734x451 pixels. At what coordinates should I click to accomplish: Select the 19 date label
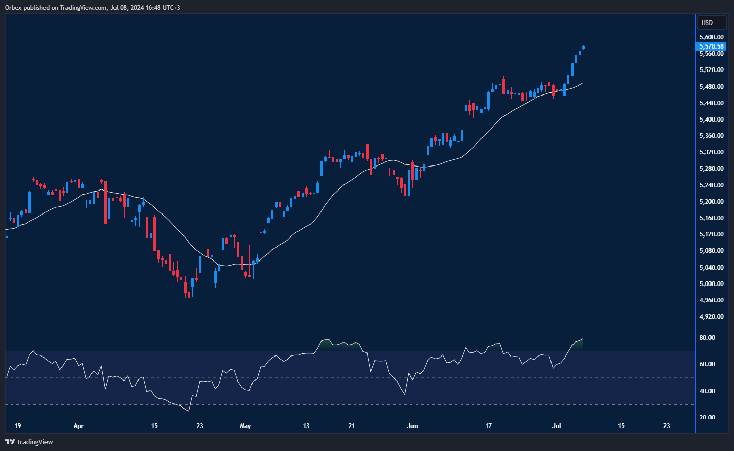18,425
